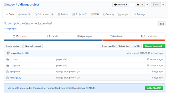This screenshot has height=95, width=169.
Task: Open the crudapp folder
Action: 14,59
